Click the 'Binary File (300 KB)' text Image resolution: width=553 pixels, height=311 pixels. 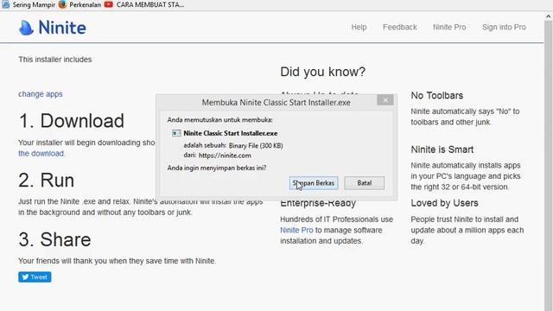click(x=256, y=146)
